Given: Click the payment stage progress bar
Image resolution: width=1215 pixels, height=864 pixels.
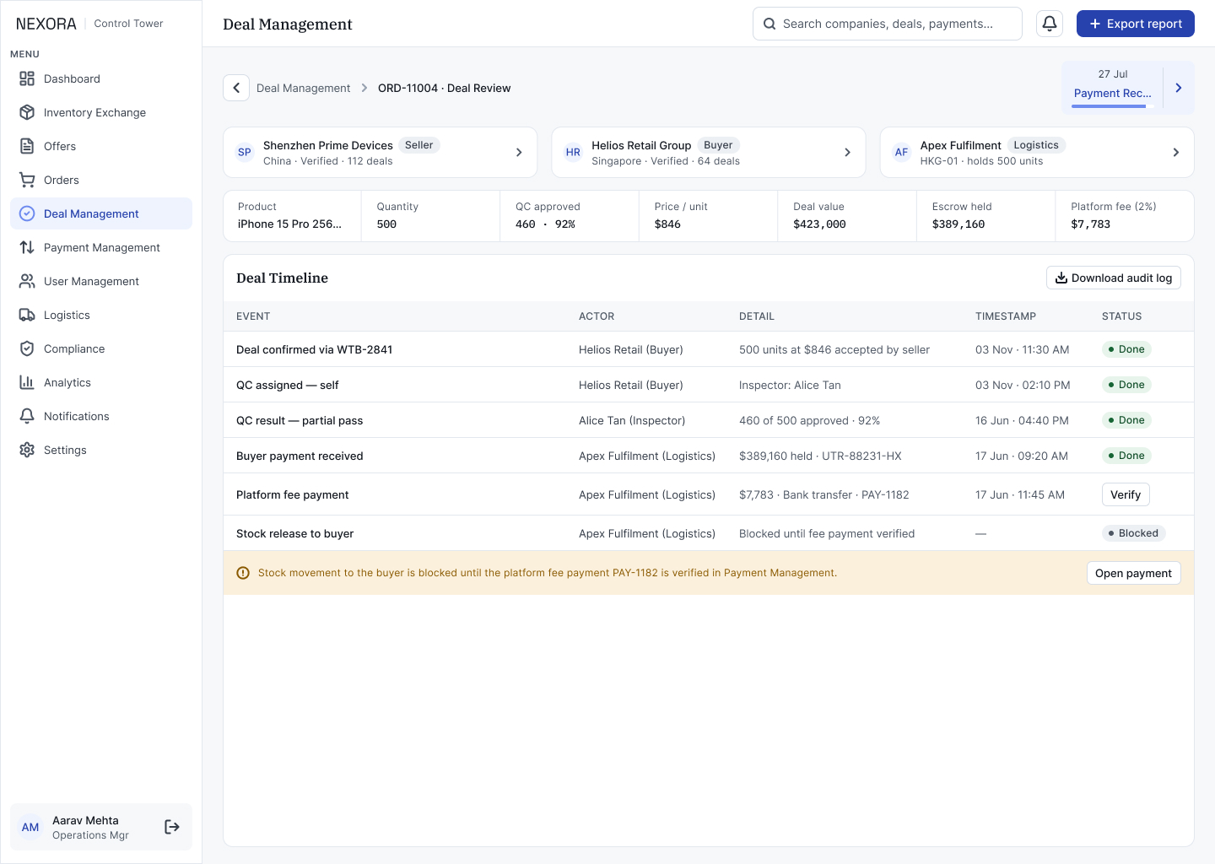Looking at the screenshot, I should click(x=1113, y=106).
